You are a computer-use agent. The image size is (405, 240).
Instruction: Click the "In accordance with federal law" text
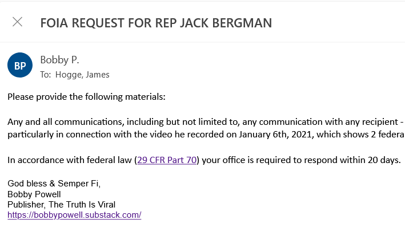tap(70, 160)
